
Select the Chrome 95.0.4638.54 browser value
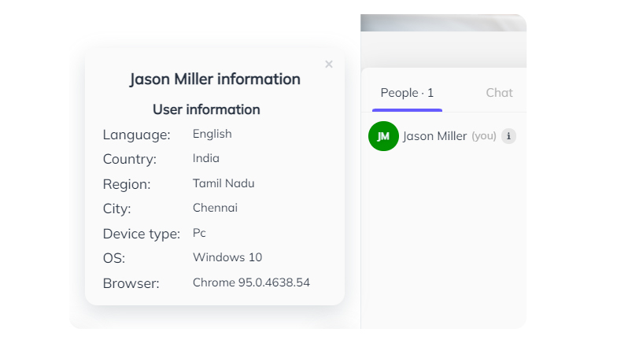click(x=251, y=282)
